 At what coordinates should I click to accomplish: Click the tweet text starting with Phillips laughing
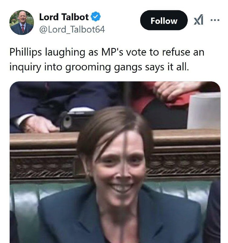coord(107,59)
